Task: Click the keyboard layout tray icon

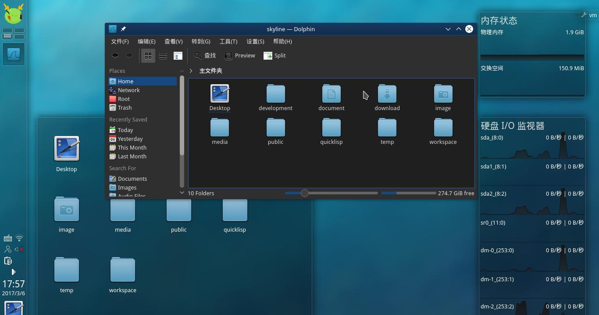Action: coord(7,239)
